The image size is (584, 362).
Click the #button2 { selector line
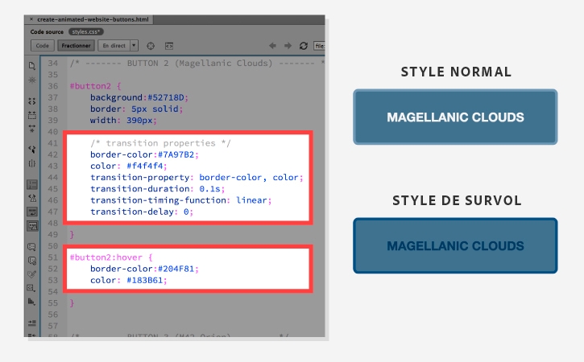[95, 86]
